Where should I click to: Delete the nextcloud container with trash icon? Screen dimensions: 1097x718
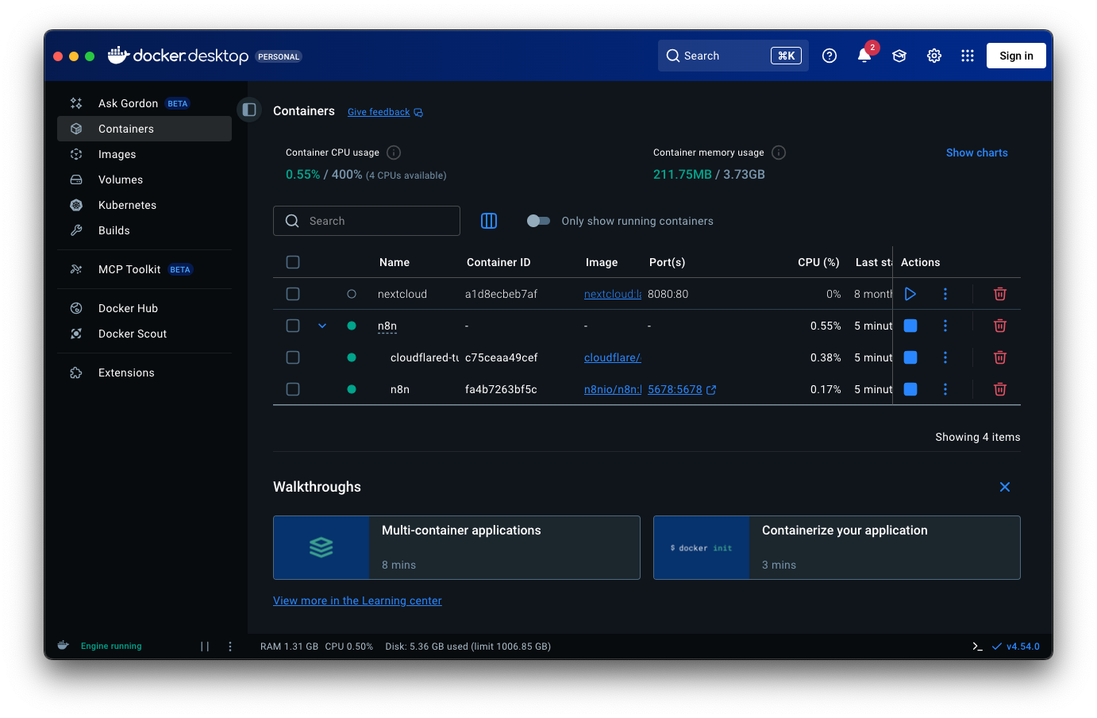[x=1000, y=294]
